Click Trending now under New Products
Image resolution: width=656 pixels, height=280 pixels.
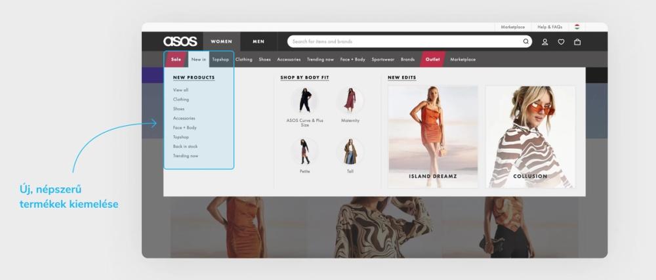[x=186, y=156]
